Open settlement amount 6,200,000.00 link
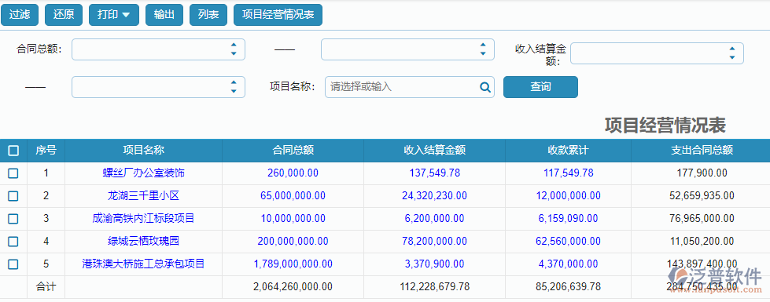 point(435,218)
